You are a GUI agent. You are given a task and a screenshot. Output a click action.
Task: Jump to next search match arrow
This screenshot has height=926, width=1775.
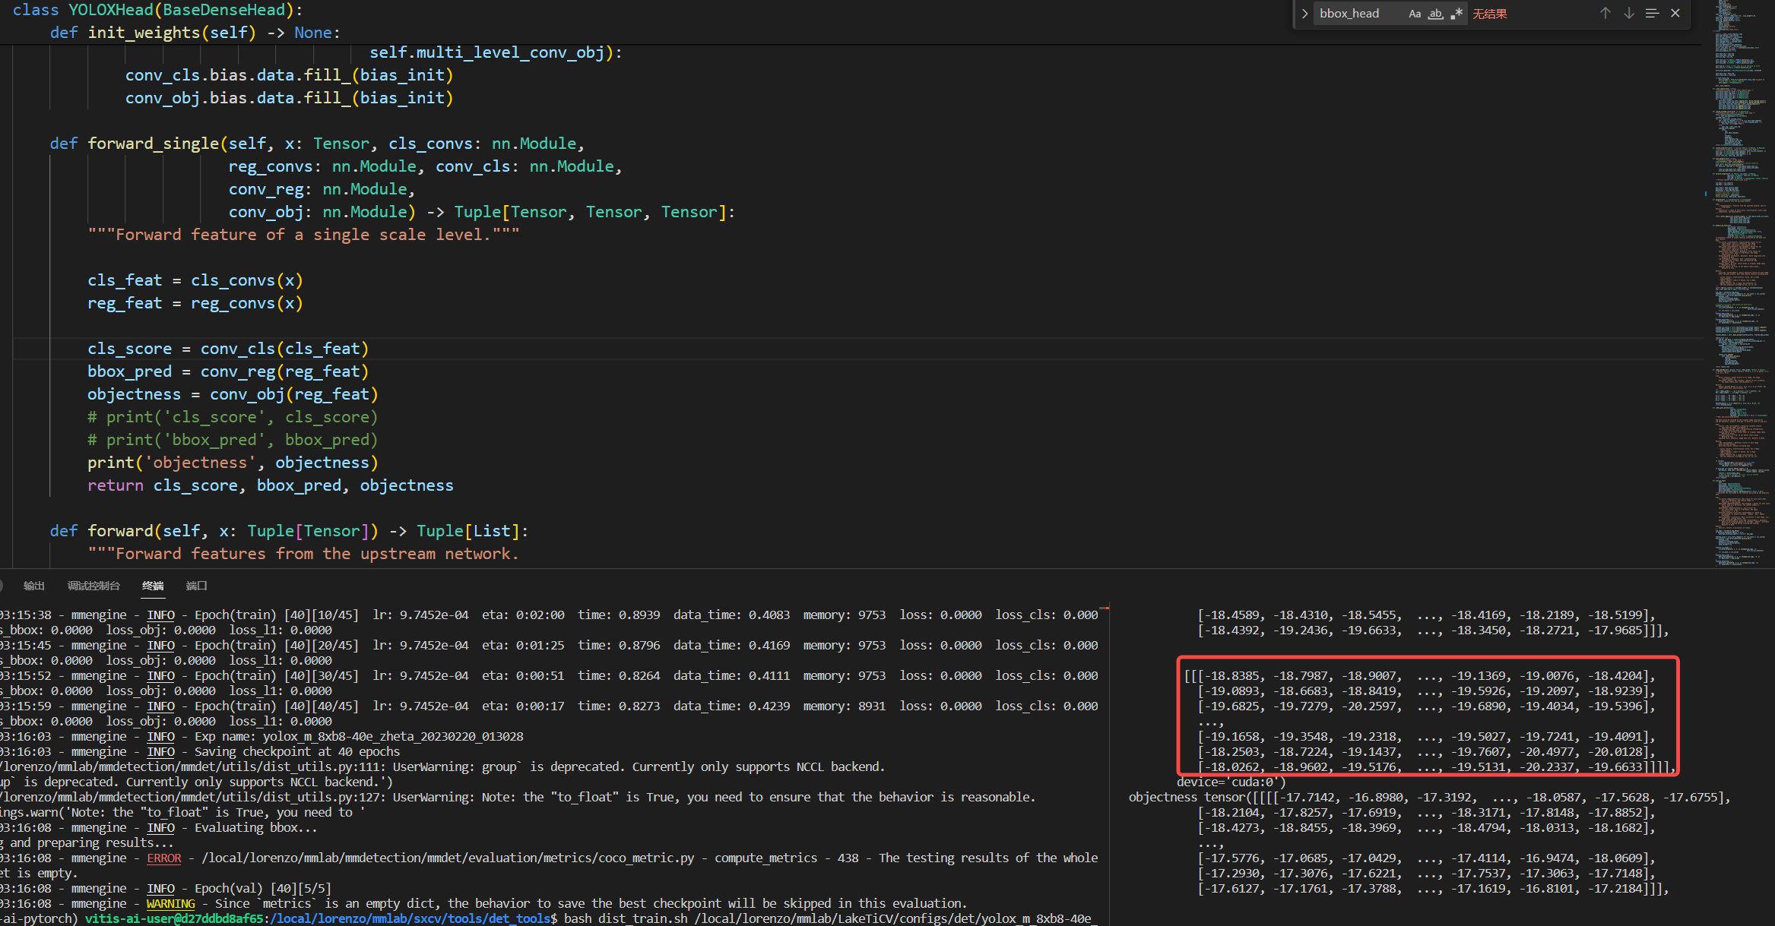tap(1628, 13)
